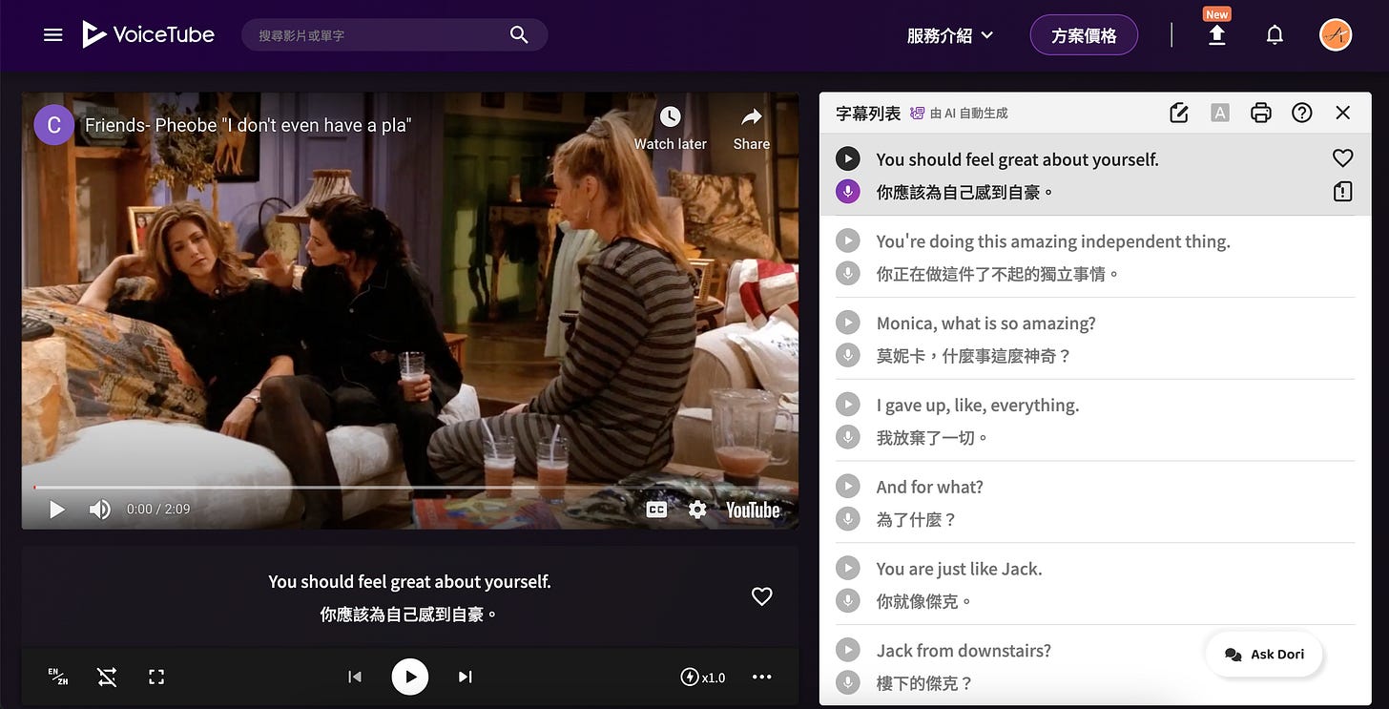The image size is (1389, 709).
Task: Record speaking for 我放棄了一切。
Action: pyautogui.click(x=847, y=438)
